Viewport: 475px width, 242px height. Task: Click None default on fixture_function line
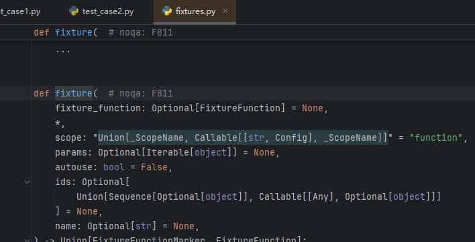point(313,108)
